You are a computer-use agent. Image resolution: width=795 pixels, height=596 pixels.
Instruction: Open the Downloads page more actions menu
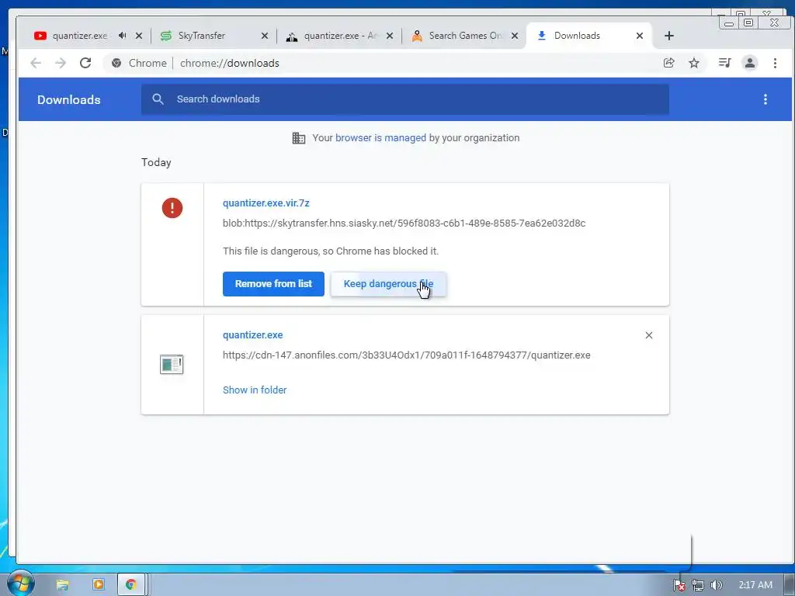pyautogui.click(x=765, y=99)
